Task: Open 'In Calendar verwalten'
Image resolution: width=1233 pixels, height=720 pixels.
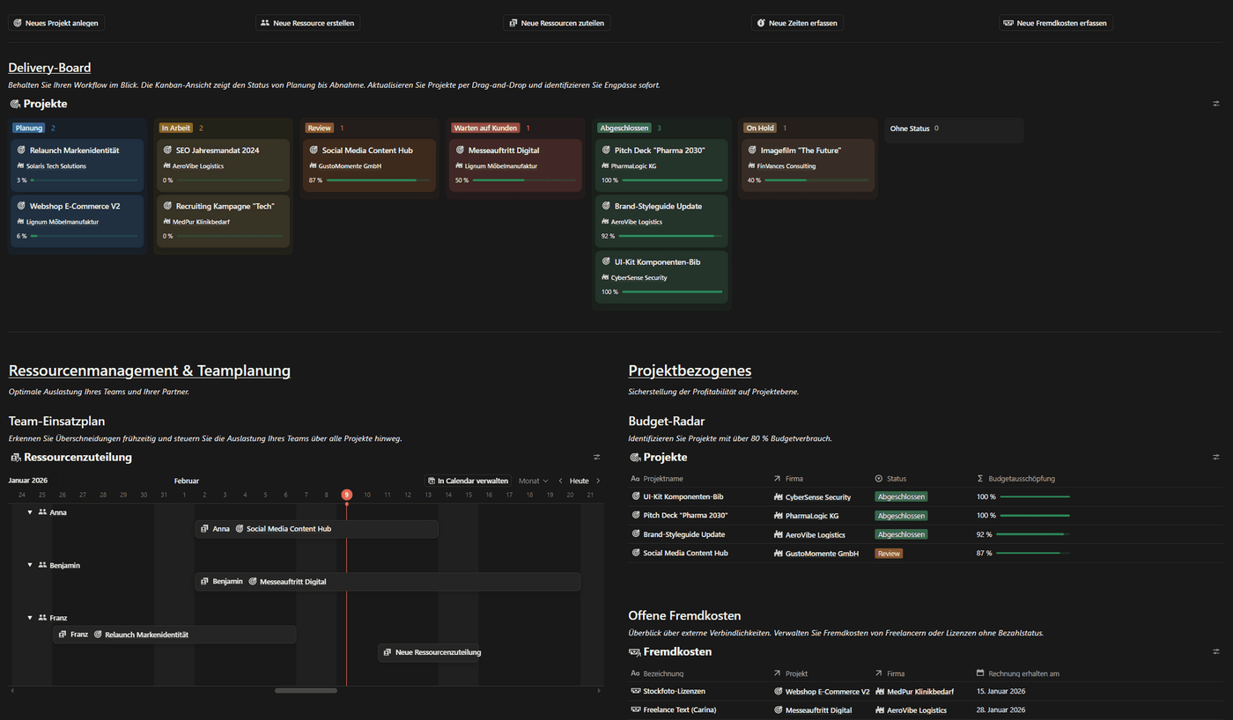Action: pyautogui.click(x=468, y=481)
